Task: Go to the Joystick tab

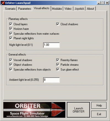Action: point(79,9)
